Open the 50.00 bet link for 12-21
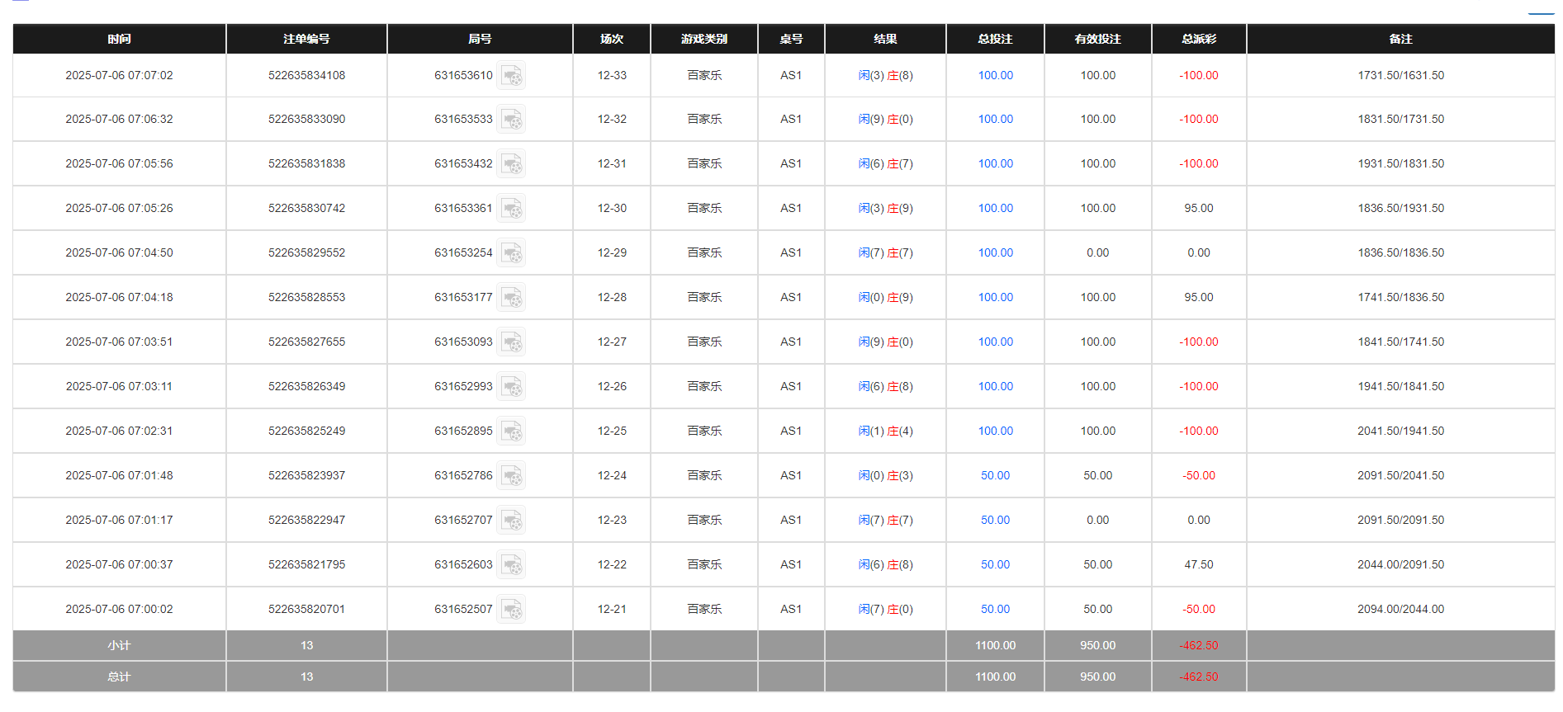The image size is (1563, 712). tap(995, 610)
